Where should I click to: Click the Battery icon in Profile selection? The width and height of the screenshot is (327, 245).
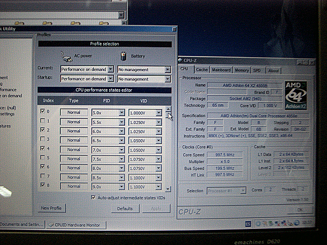(x=124, y=56)
